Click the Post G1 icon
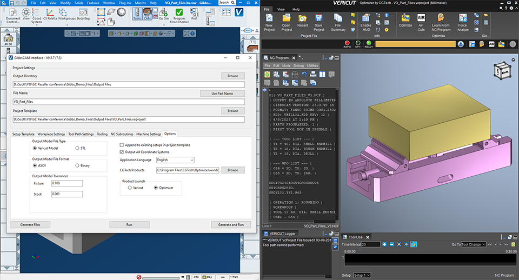The height and width of the screenshot is (280, 519). click(x=194, y=14)
